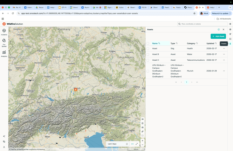The width and height of the screenshot is (233, 151).
Task: Check the box for Asset C row
Action: tap(148, 60)
